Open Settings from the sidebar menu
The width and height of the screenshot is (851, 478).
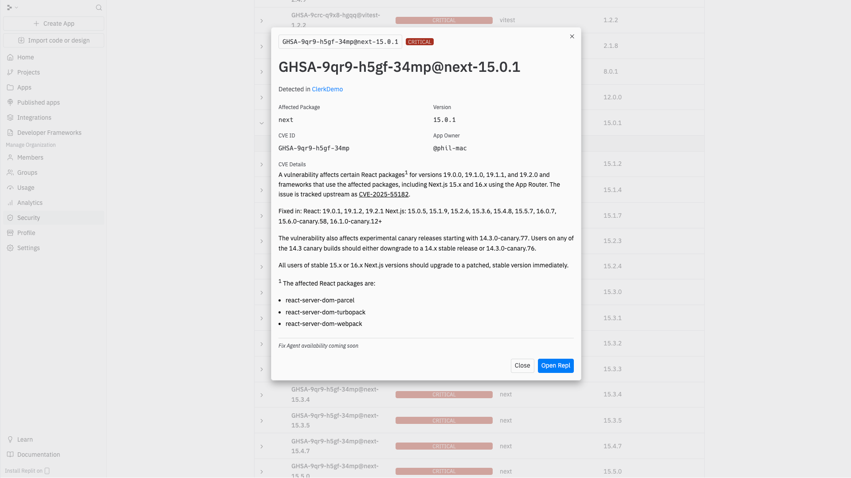click(28, 248)
